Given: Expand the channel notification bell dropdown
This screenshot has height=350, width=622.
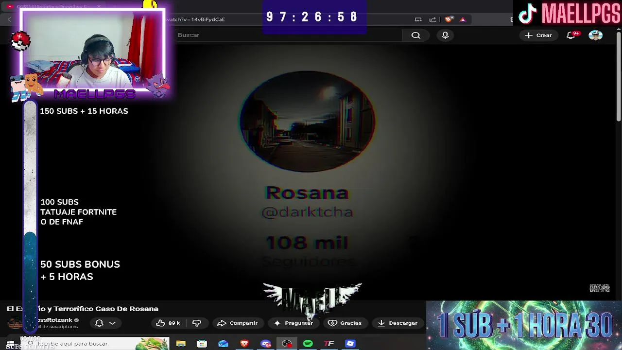Looking at the screenshot, I should [105, 323].
